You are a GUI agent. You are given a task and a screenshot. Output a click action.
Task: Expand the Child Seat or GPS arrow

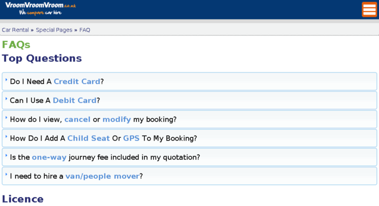(6, 136)
